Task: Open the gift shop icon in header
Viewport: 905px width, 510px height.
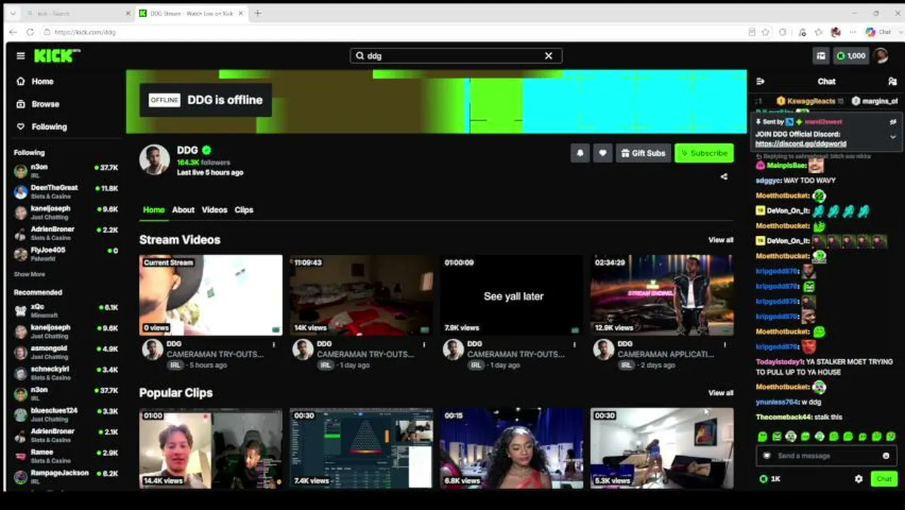Action: [821, 56]
